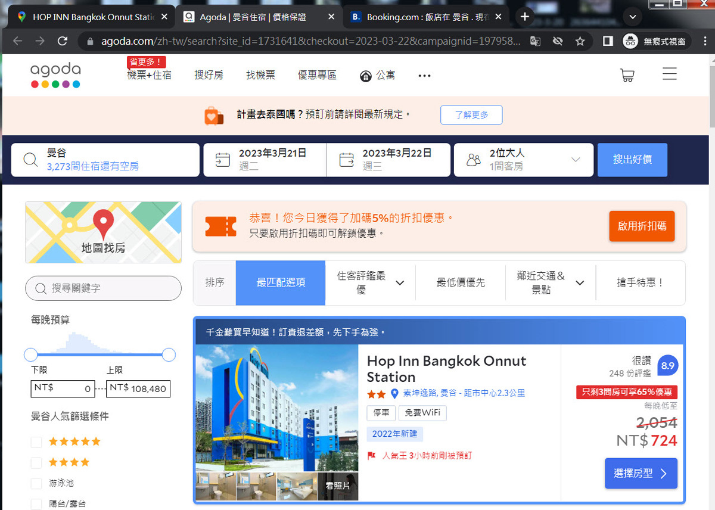This screenshot has height=510, width=715.
Task: Open the 2023年3月22日 check-out date picker
Action: [x=388, y=160]
